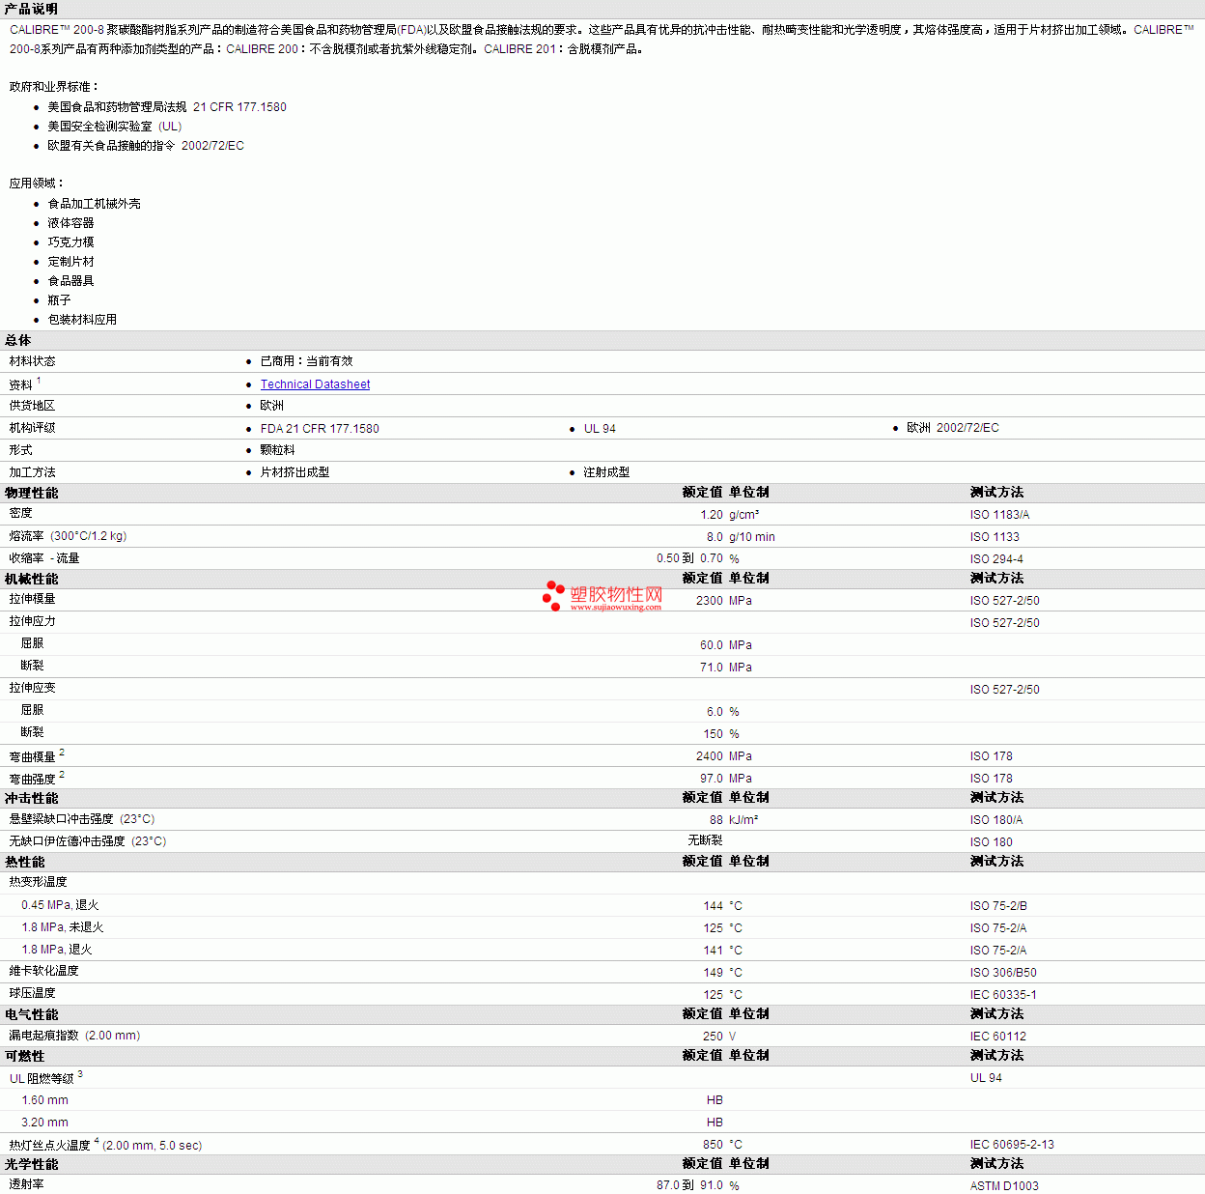
Task: Click the 1.8 MPa, 未退火 row label
Action: (x=63, y=927)
